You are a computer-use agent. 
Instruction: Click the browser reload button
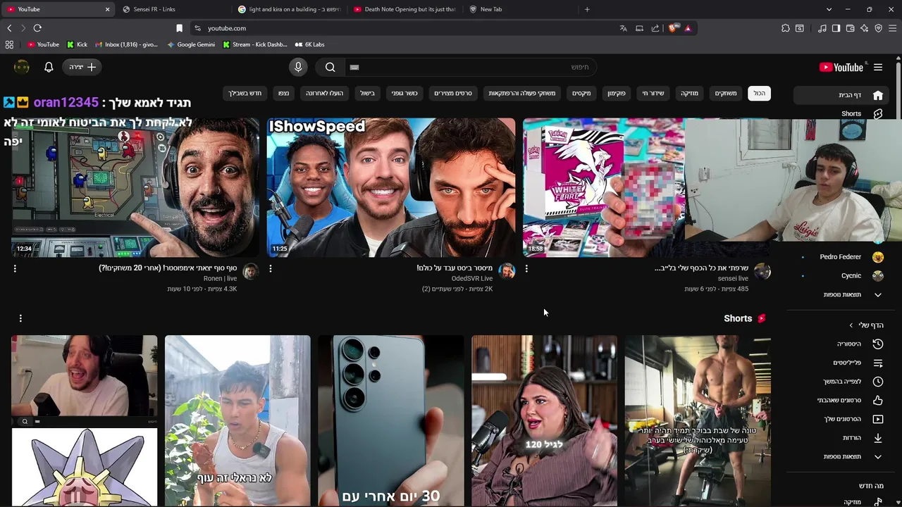point(37,28)
